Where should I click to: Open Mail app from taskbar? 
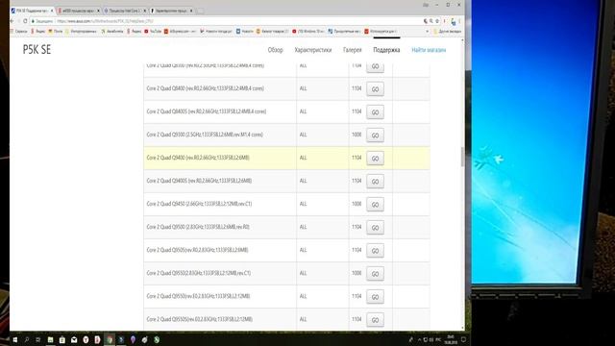point(74,339)
